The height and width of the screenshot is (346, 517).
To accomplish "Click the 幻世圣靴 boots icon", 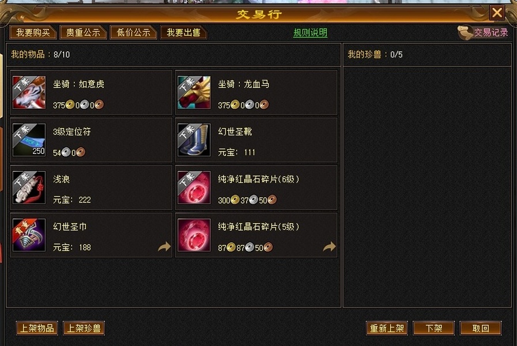I will click(x=194, y=140).
